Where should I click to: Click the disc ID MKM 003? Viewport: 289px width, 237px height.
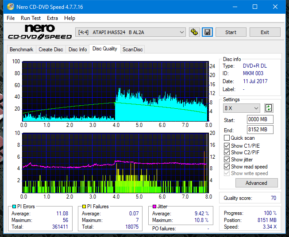253,73
